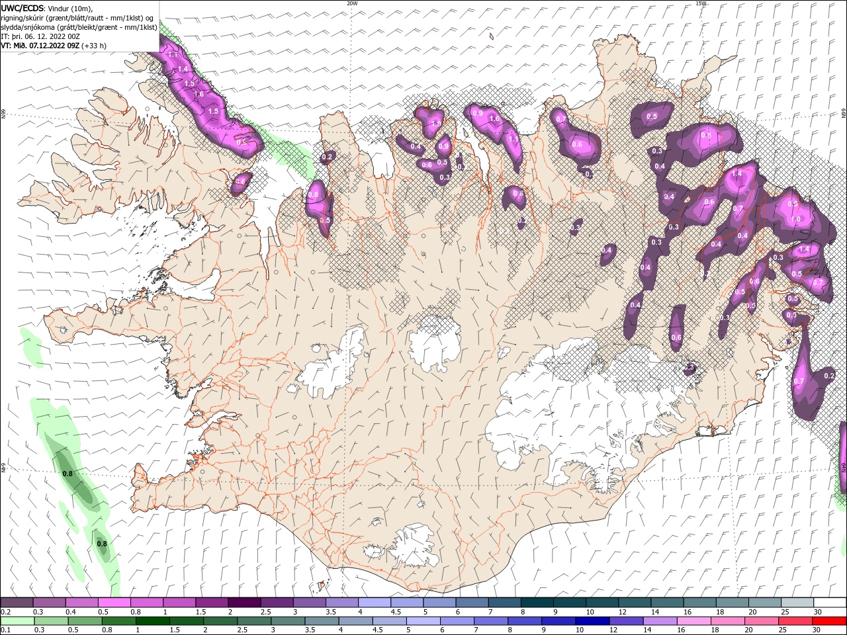Select the upper legend swatch for 4.5
This screenshot has width=847, height=635.
coord(406,603)
